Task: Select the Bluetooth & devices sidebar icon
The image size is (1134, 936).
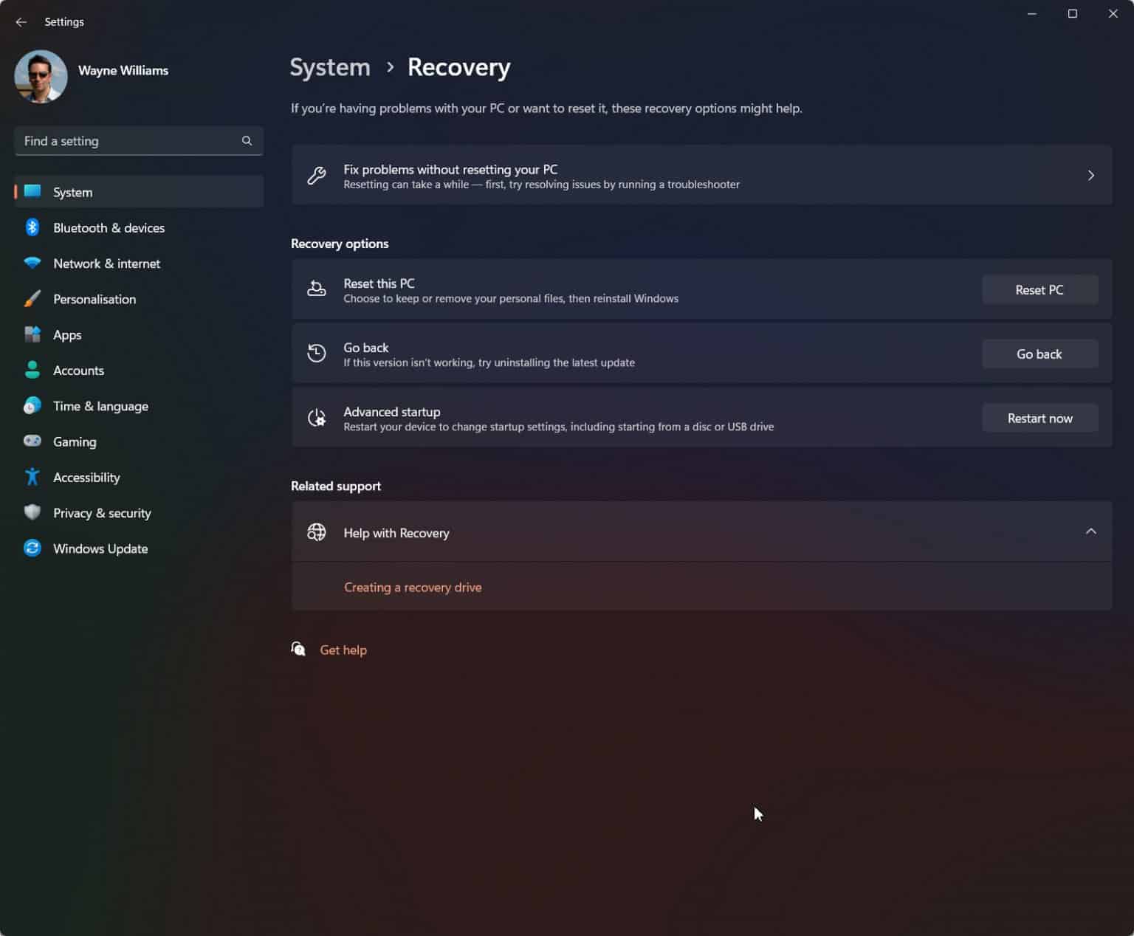Action: (x=32, y=227)
